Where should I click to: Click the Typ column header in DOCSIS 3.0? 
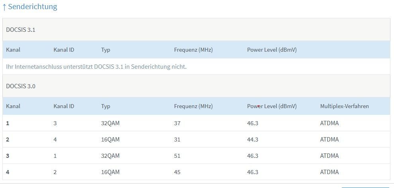pyautogui.click(x=106, y=106)
